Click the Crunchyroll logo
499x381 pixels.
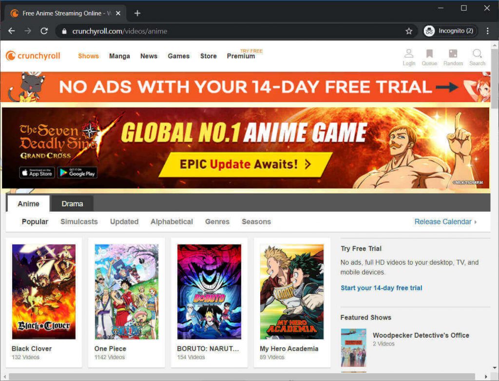pos(33,56)
